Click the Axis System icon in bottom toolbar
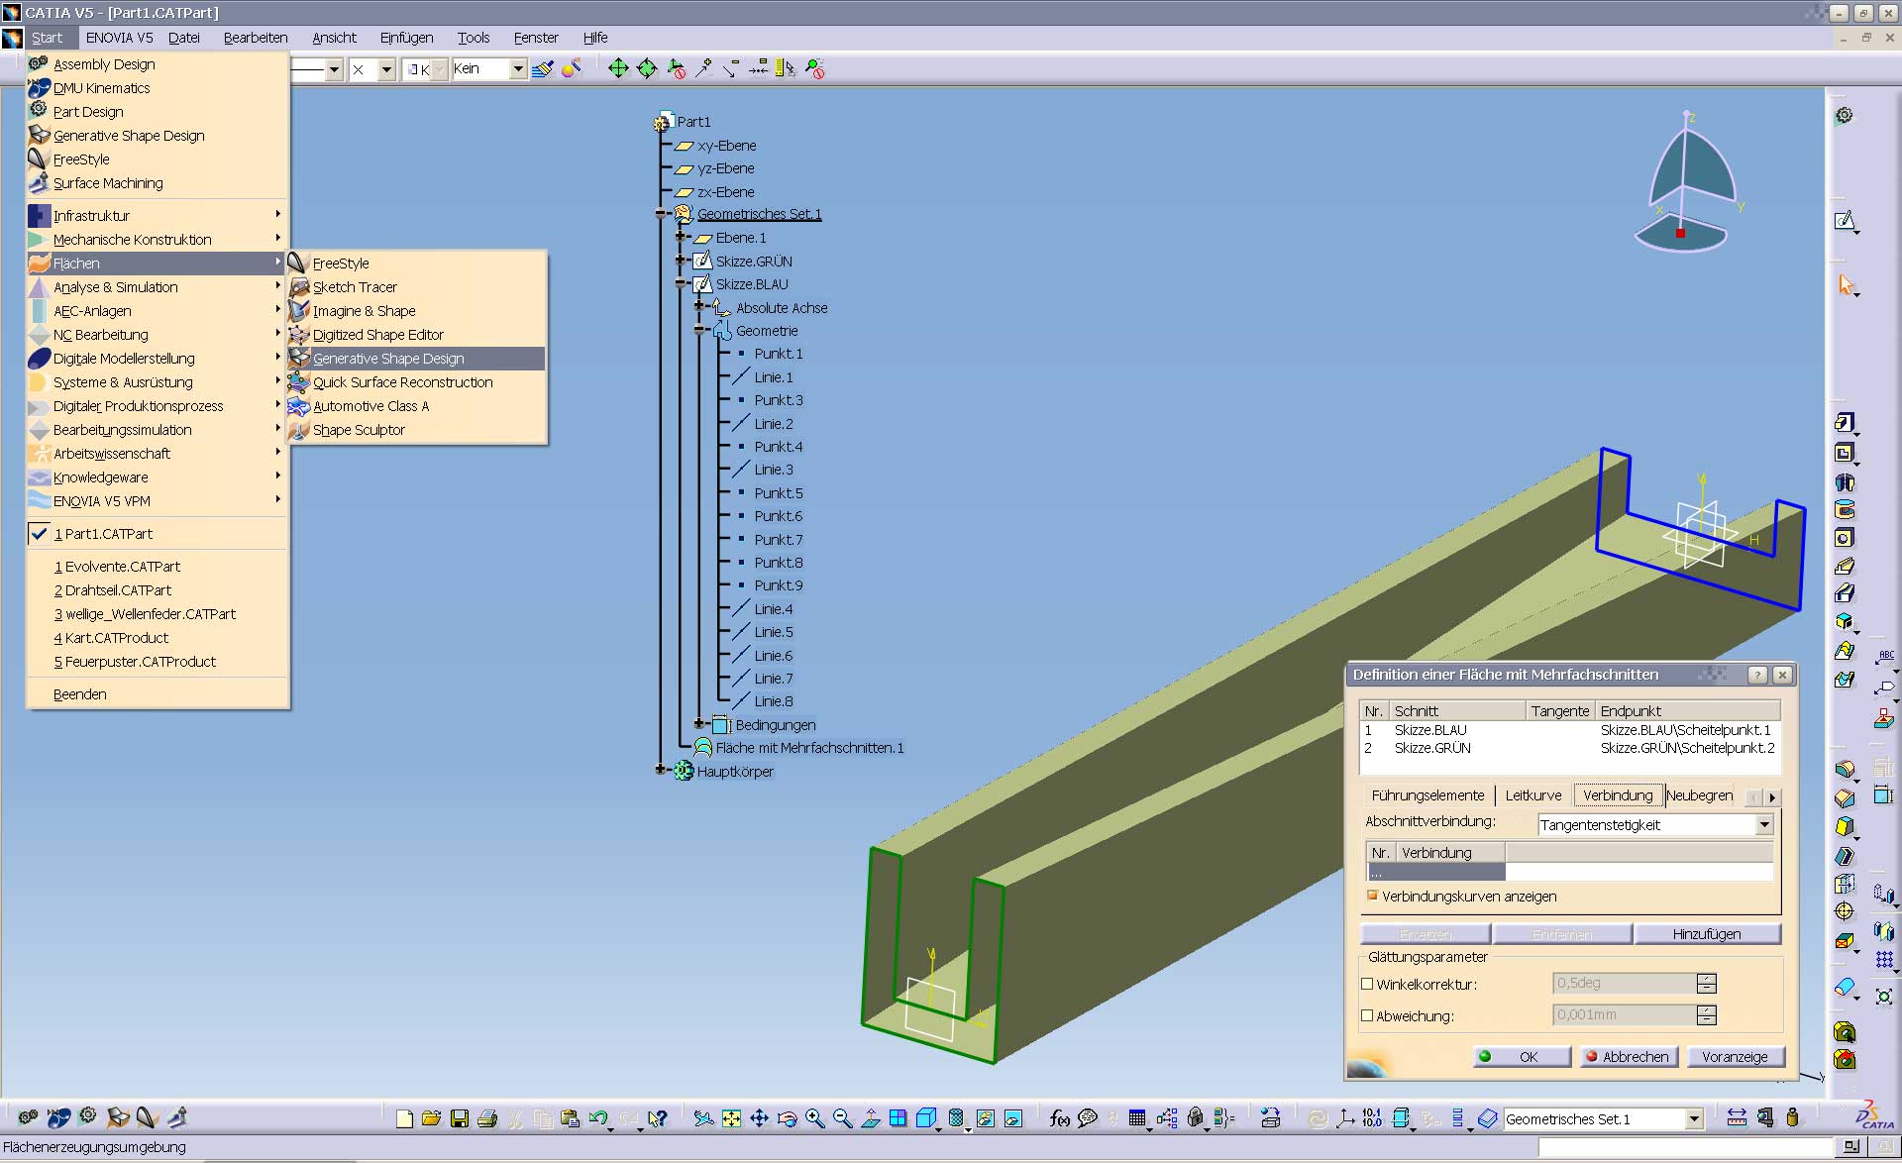The height and width of the screenshot is (1163, 1902). (1345, 1118)
